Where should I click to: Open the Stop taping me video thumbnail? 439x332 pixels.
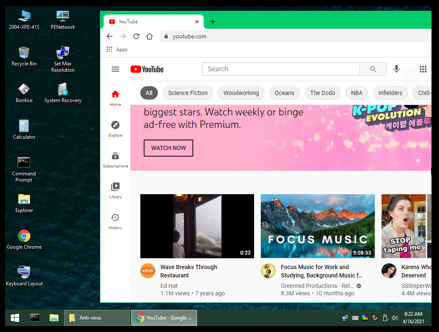click(x=406, y=226)
